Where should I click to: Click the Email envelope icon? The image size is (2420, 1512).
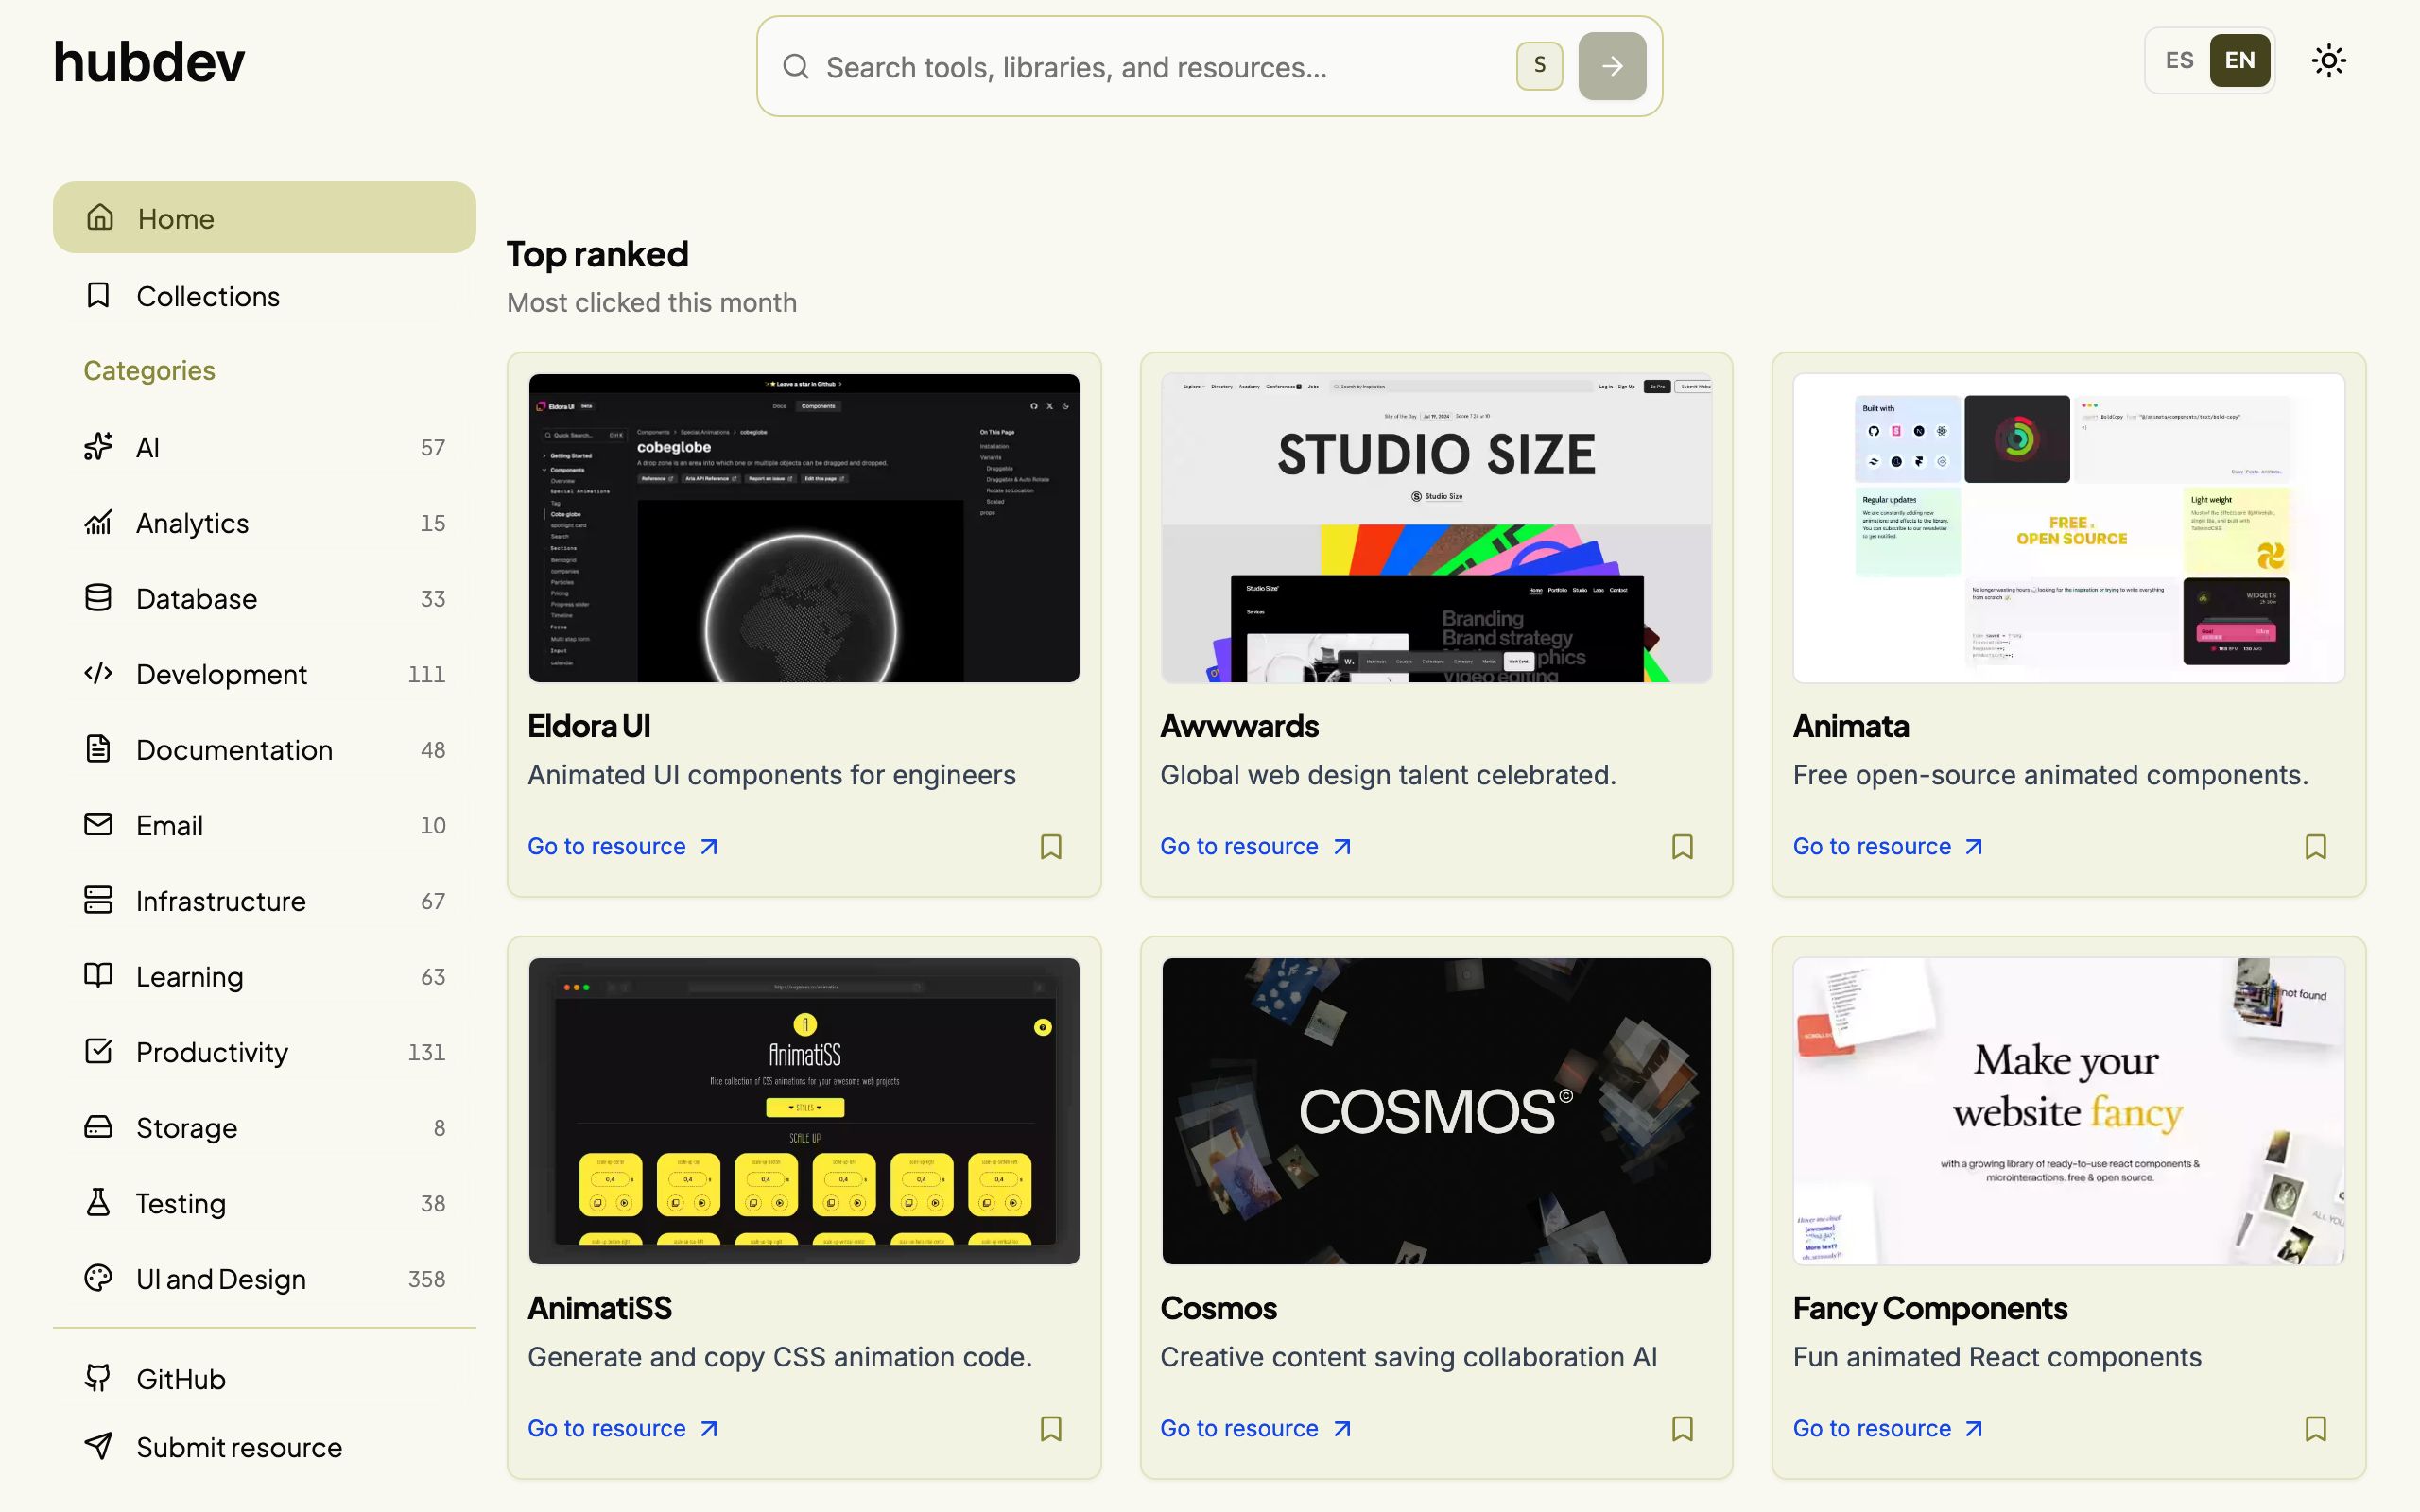pyautogui.click(x=98, y=824)
